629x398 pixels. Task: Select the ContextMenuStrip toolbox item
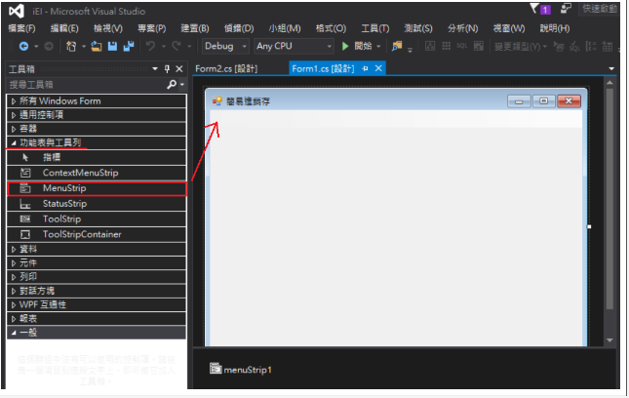coord(80,172)
